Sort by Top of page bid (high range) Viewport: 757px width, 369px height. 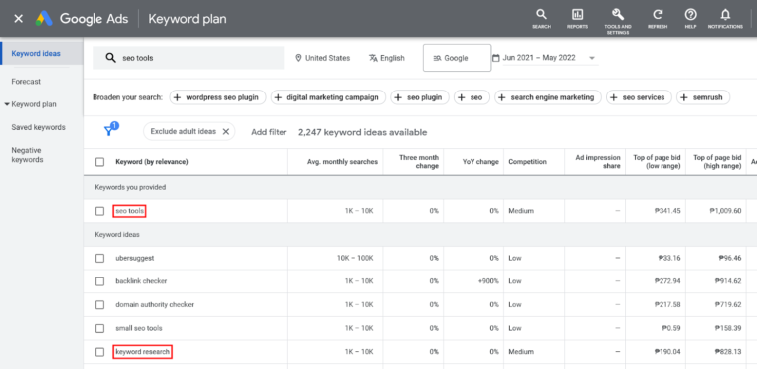coord(717,162)
